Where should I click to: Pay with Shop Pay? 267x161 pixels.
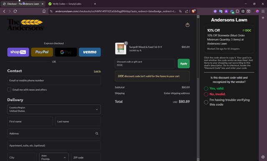click(x=18, y=52)
